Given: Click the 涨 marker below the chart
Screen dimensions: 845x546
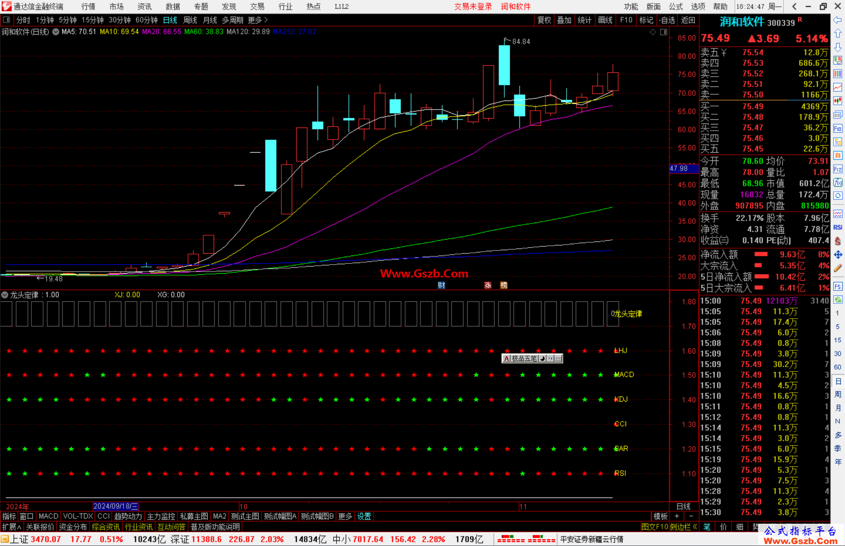Looking at the screenshot, I should point(488,285).
